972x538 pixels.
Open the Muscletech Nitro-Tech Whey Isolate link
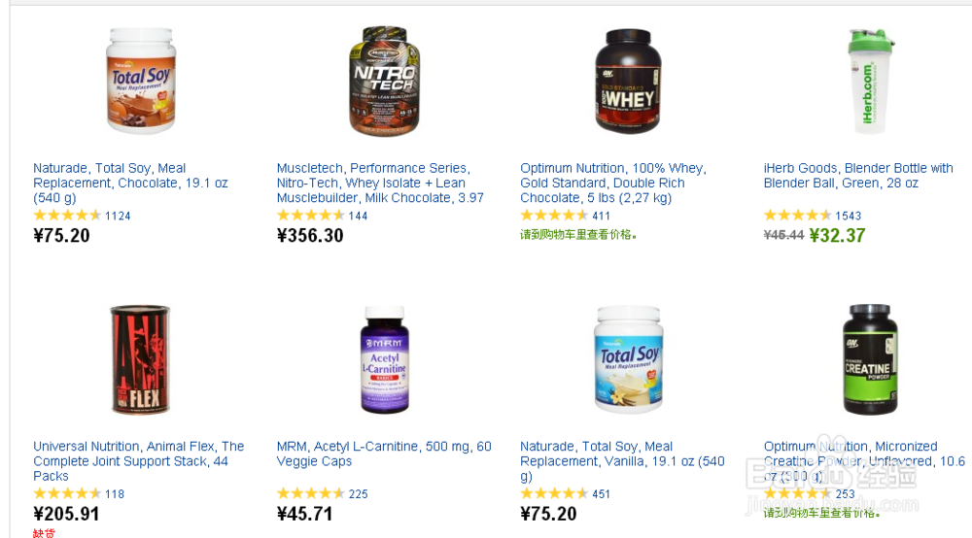380,184
